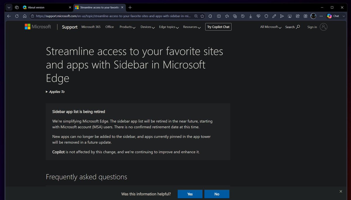Open the apps grid icon in toolbar
Viewport: 351px width, 200px height.
305,16
